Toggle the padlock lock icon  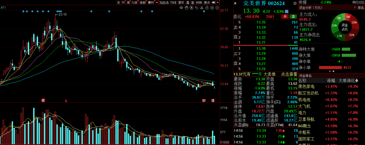(207, 8)
